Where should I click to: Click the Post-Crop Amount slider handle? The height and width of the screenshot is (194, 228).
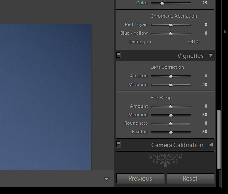tap(171, 106)
